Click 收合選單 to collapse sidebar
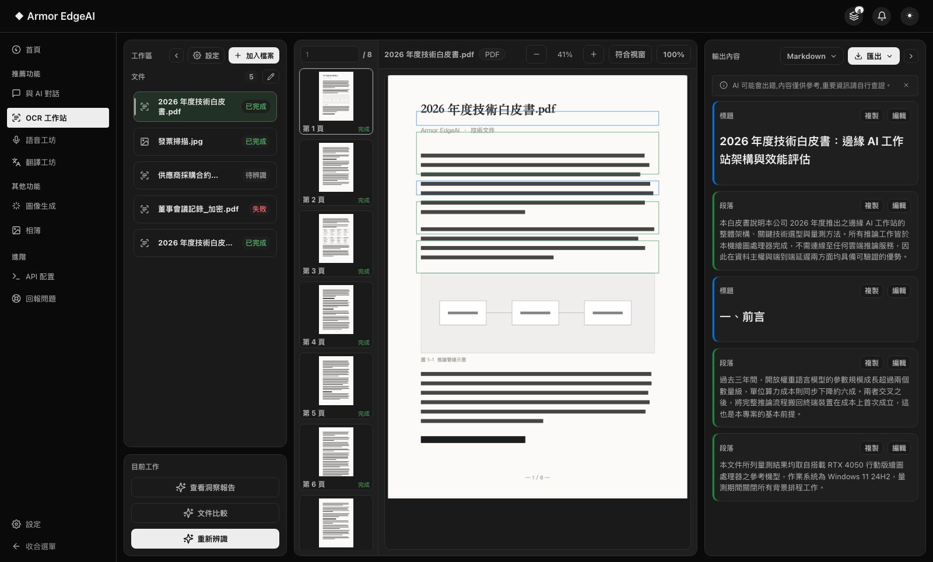 (58, 546)
